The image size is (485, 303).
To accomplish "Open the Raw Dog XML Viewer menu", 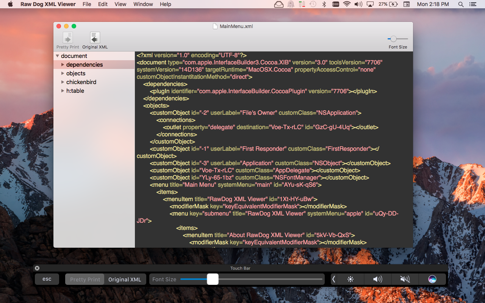I will coord(48,4).
